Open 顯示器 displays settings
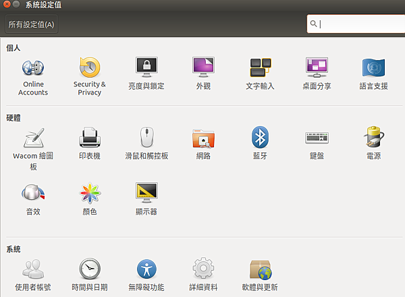 pyautogui.click(x=146, y=199)
